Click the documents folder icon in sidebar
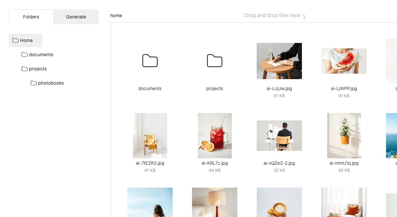397x217 pixels. pyautogui.click(x=25, y=55)
